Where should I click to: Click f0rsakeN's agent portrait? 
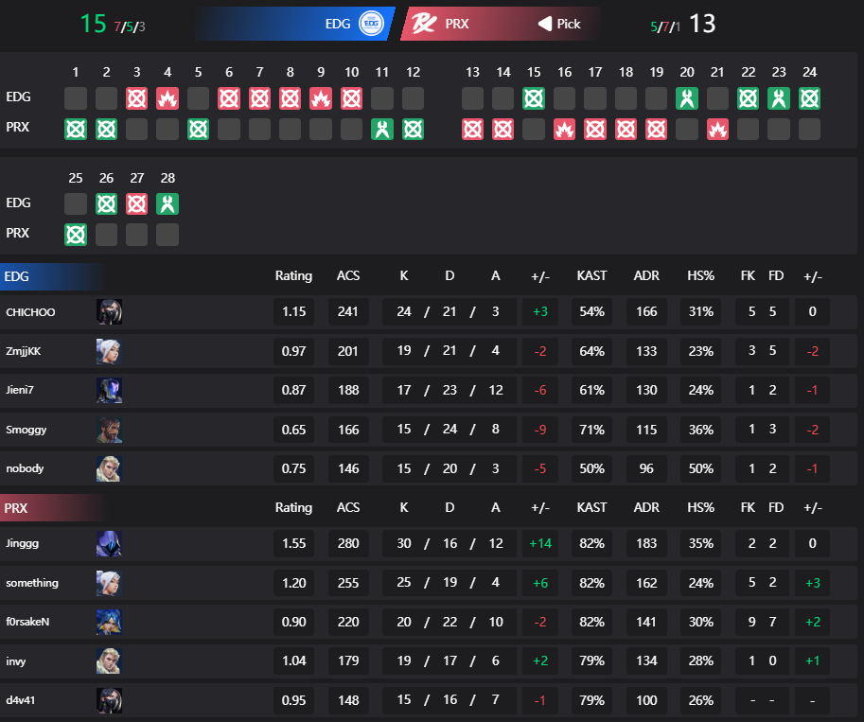(x=109, y=622)
